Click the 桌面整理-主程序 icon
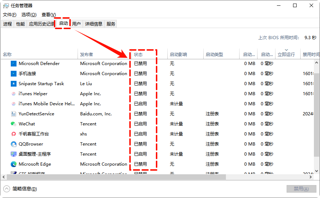 [14, 154]
